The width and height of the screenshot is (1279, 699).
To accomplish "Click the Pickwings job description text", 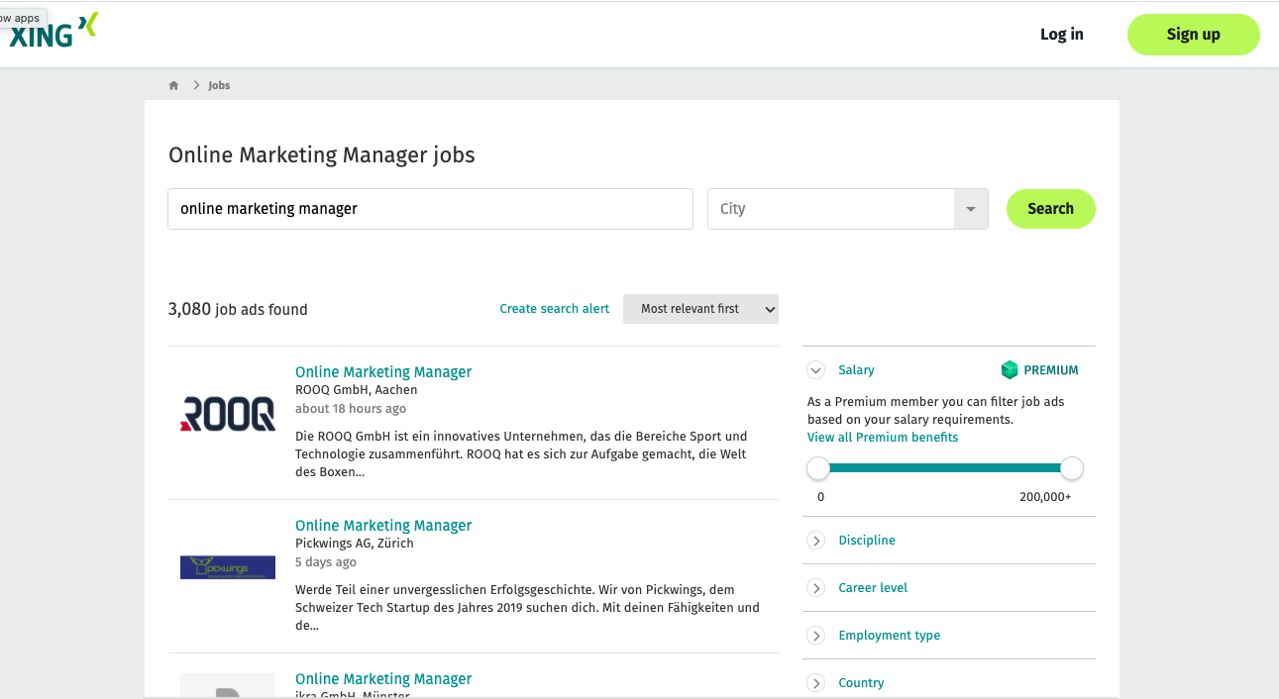I will point(528,608).
